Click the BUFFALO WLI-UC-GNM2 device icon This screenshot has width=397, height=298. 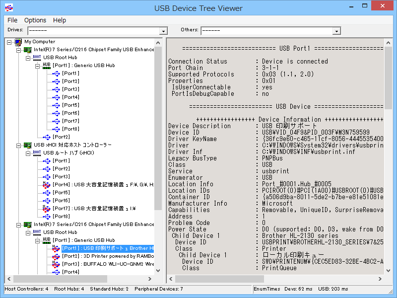click(56, 263)
